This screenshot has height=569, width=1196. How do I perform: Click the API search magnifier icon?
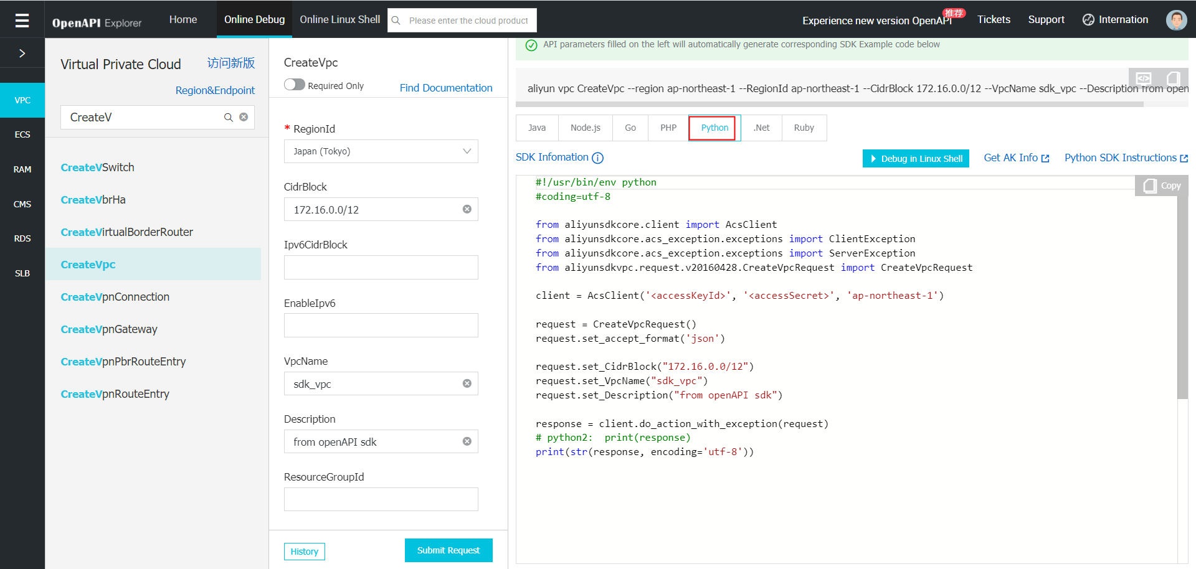click(229, 117)
